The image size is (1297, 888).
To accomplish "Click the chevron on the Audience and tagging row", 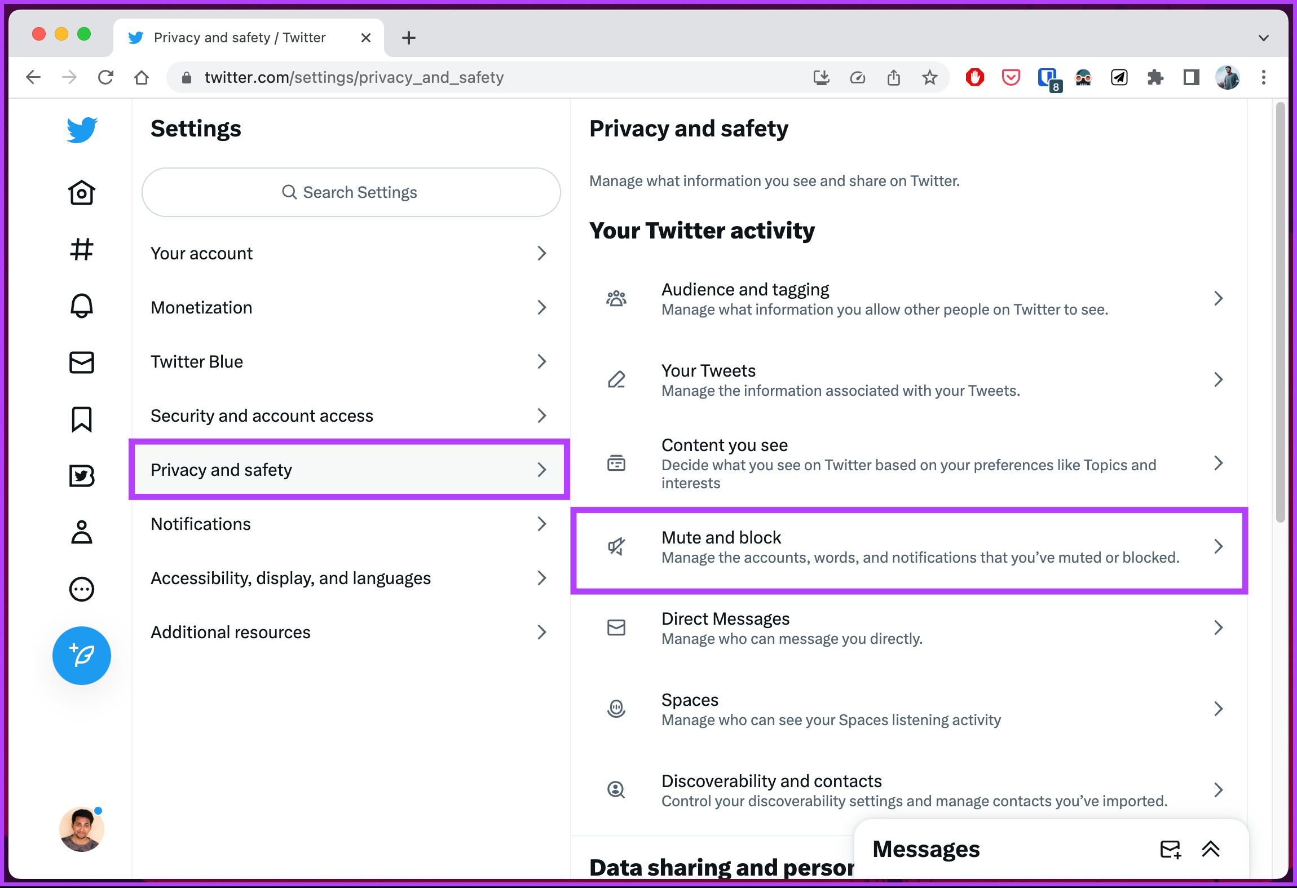I will [1219, 298].
